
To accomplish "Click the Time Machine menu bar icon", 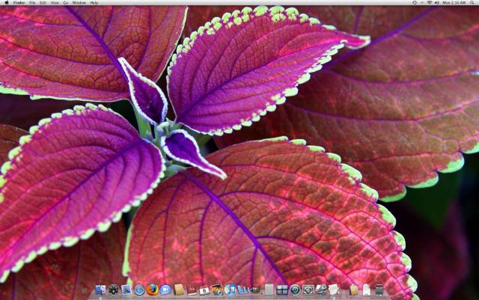I will click(x=415, y=2).
